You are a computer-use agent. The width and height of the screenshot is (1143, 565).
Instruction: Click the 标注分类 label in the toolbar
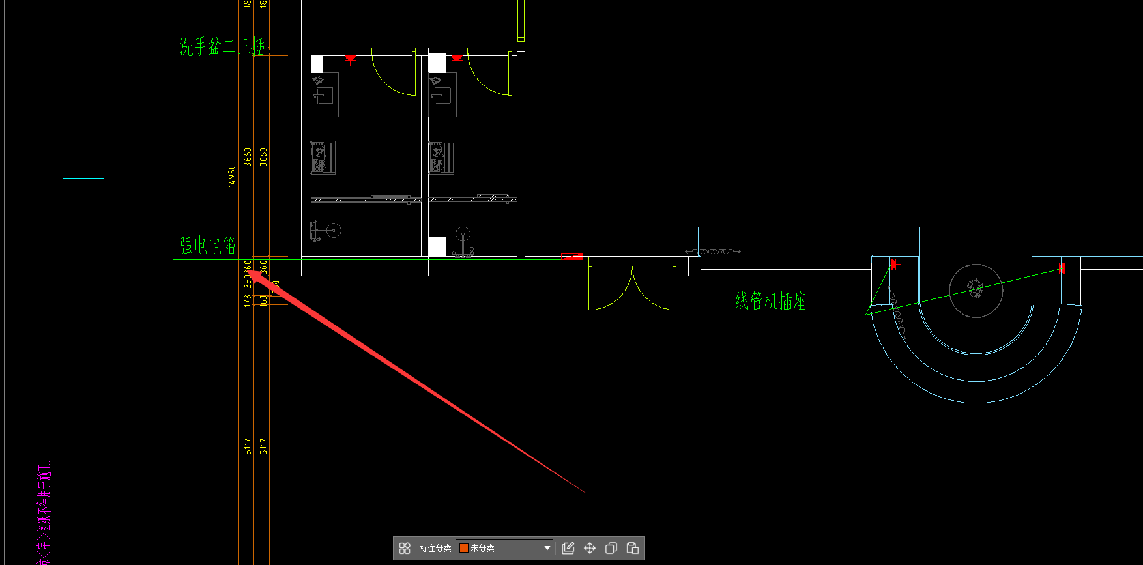[435, 548]
